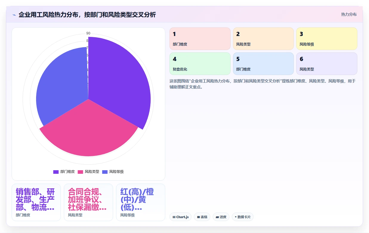The height and width of the screenshot is (233, 369).
Task: Click the purple legend swatch for 部门维度
Action: click(56, 172)
